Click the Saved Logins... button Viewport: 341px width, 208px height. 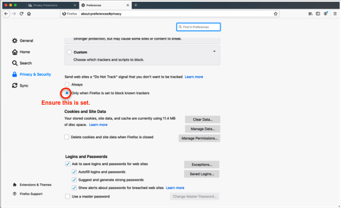(x=201, y=174)
